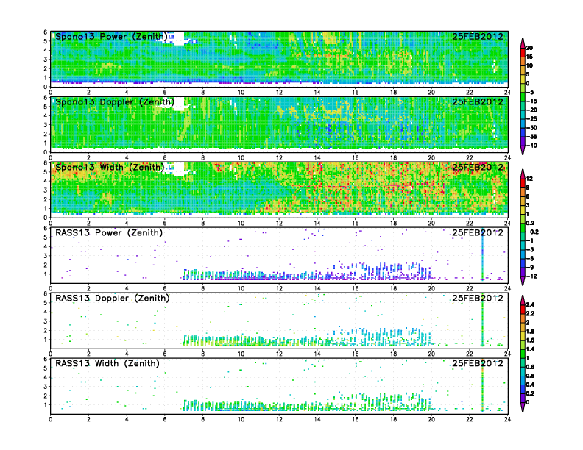Click the '0.8' colorbar label
583x450 pixels.
click(x=530, y=367)
